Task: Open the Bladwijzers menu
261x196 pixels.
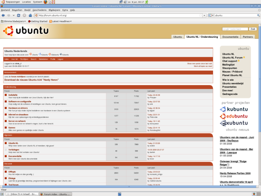Action: tap(54, 10)
